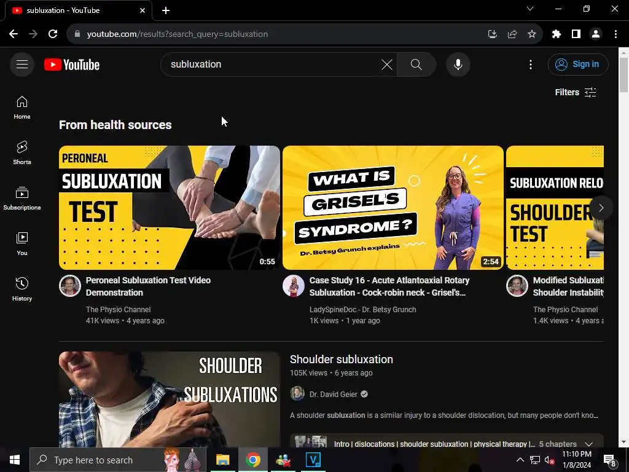Click the Sign in button
Viewport: 629px width, 472px height.
(x=578, y=64)
